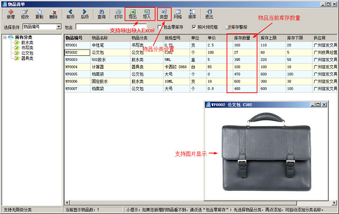This screenshot has height=214, width=339.
Task: Click the 物品名称 column header
Action: [x=110, y=38]
